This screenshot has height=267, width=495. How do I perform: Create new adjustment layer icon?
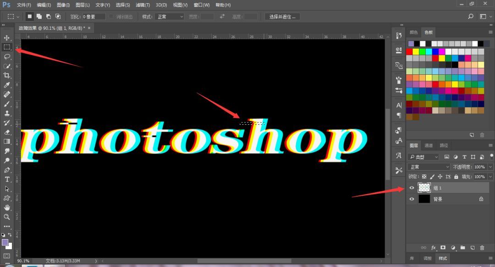tap(453, 248)
